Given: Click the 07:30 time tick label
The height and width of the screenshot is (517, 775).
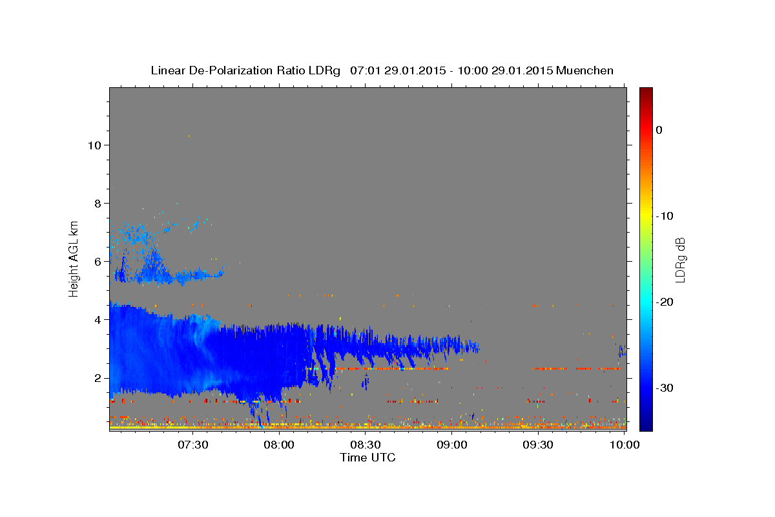Looking at the screenshot, I should pyautogui.click(x=194, y=445).
